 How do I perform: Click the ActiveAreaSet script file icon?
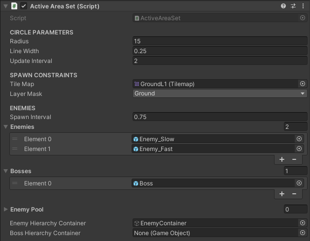[x=137, y=18]
